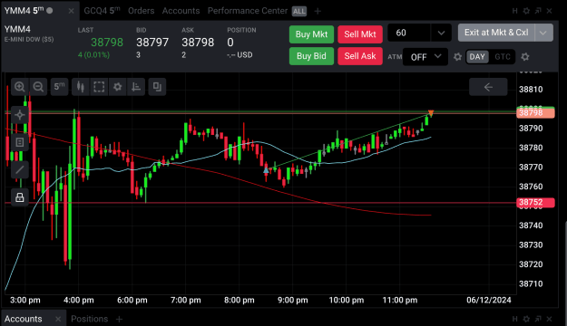Add a new tab with plus icon
This screenshot has height=326, width=567.
pos(318,11)
